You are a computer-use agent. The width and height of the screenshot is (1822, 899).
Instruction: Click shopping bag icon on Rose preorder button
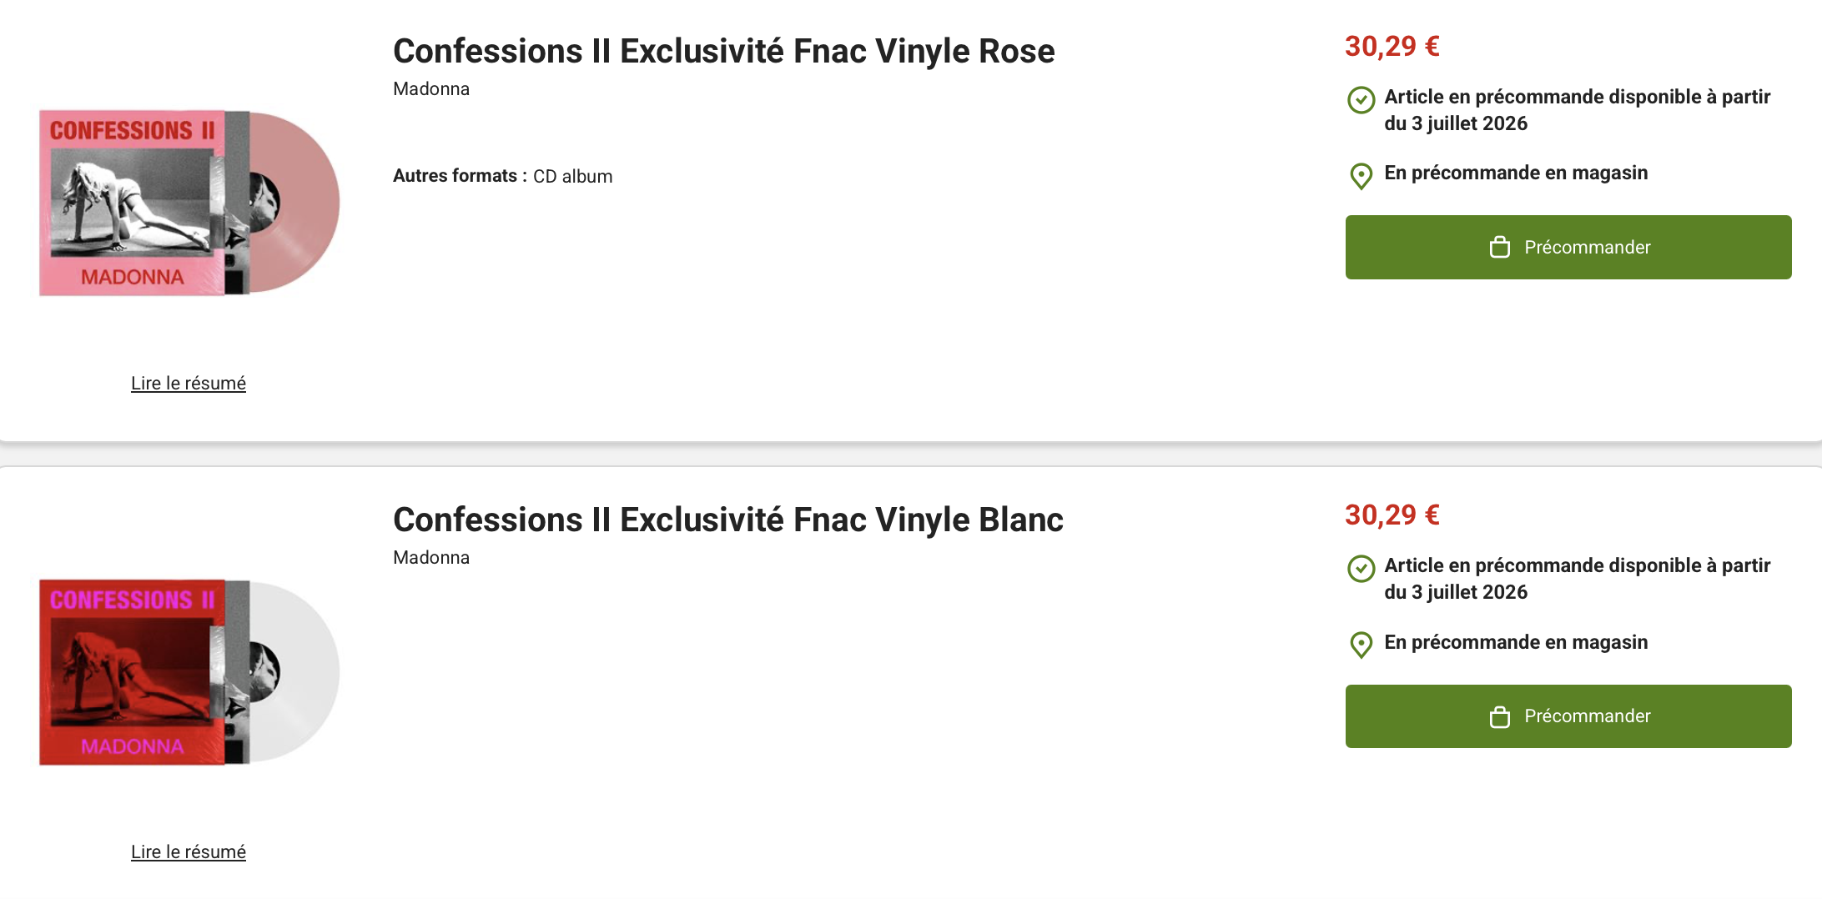tap(1499, 248)
